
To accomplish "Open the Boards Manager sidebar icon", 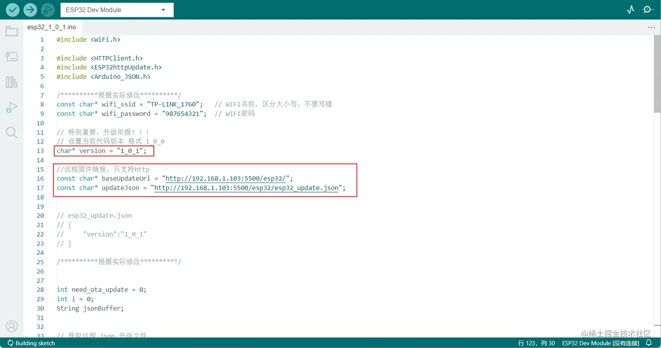I will click(12, 56).
